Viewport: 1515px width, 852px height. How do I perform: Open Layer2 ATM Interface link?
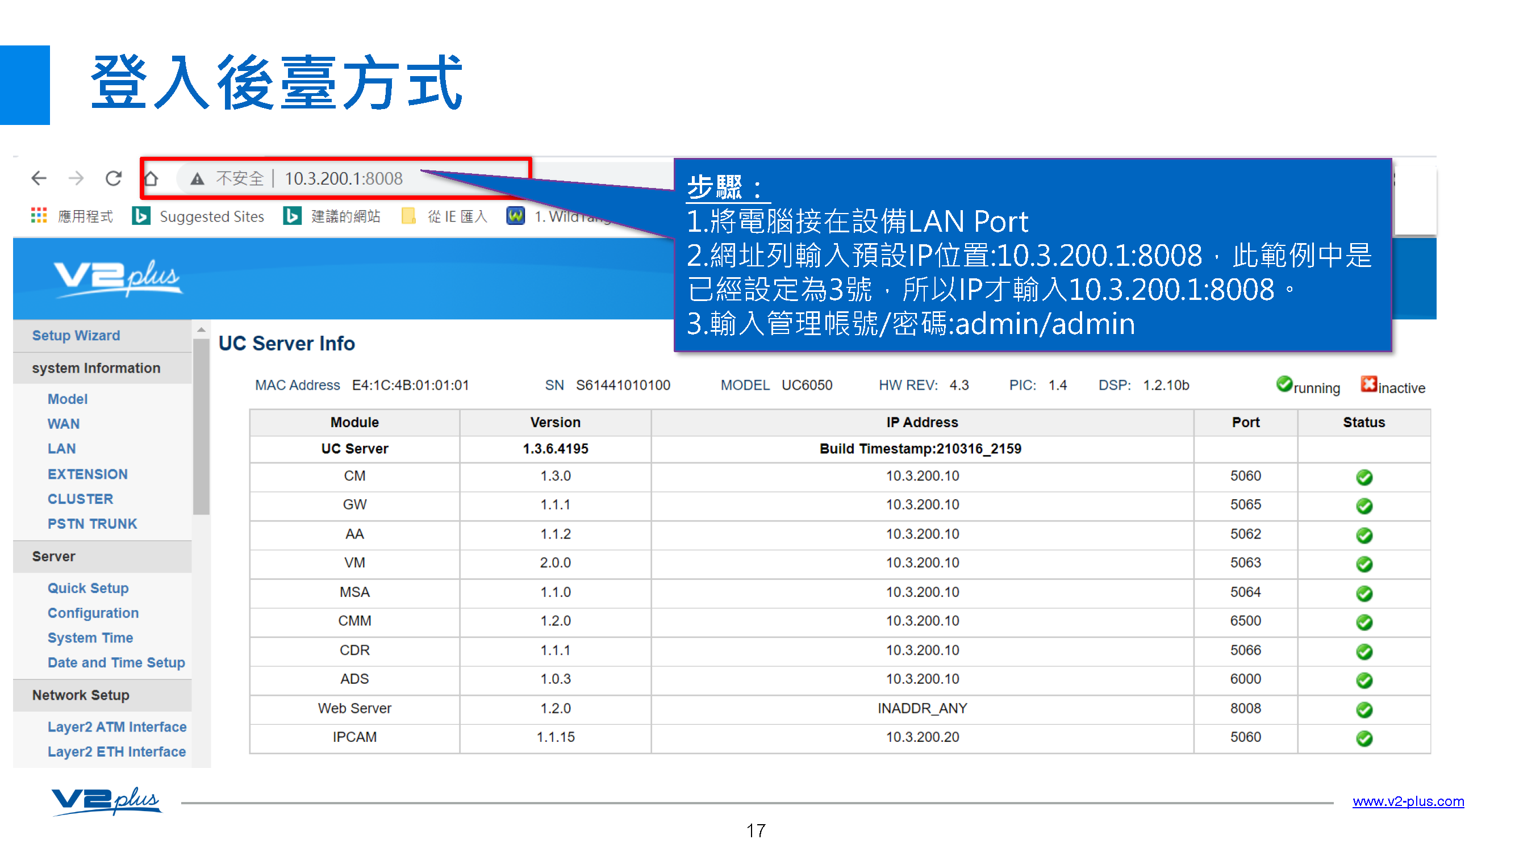click(117, 727)
